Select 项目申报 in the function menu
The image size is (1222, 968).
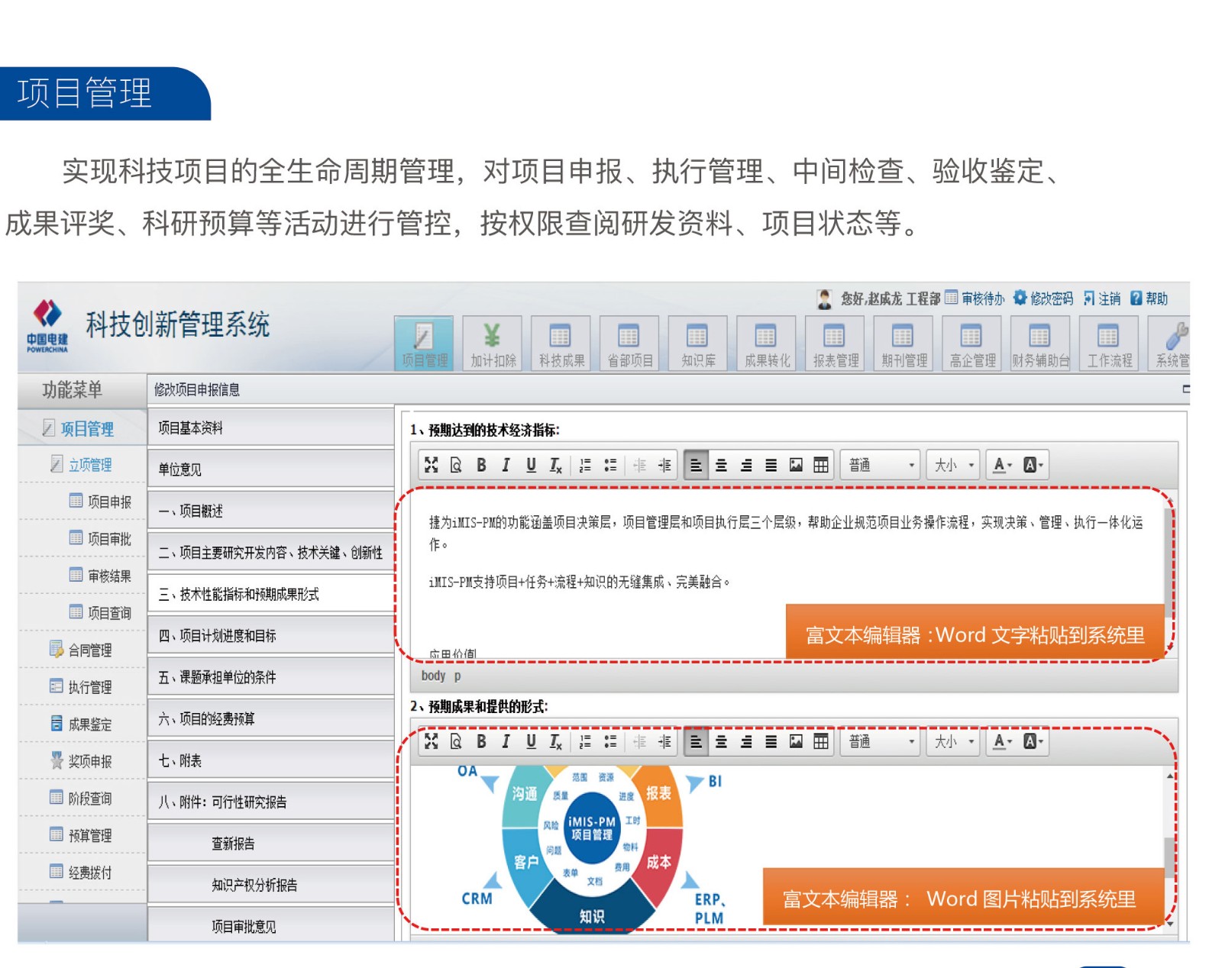coord(109,502)
